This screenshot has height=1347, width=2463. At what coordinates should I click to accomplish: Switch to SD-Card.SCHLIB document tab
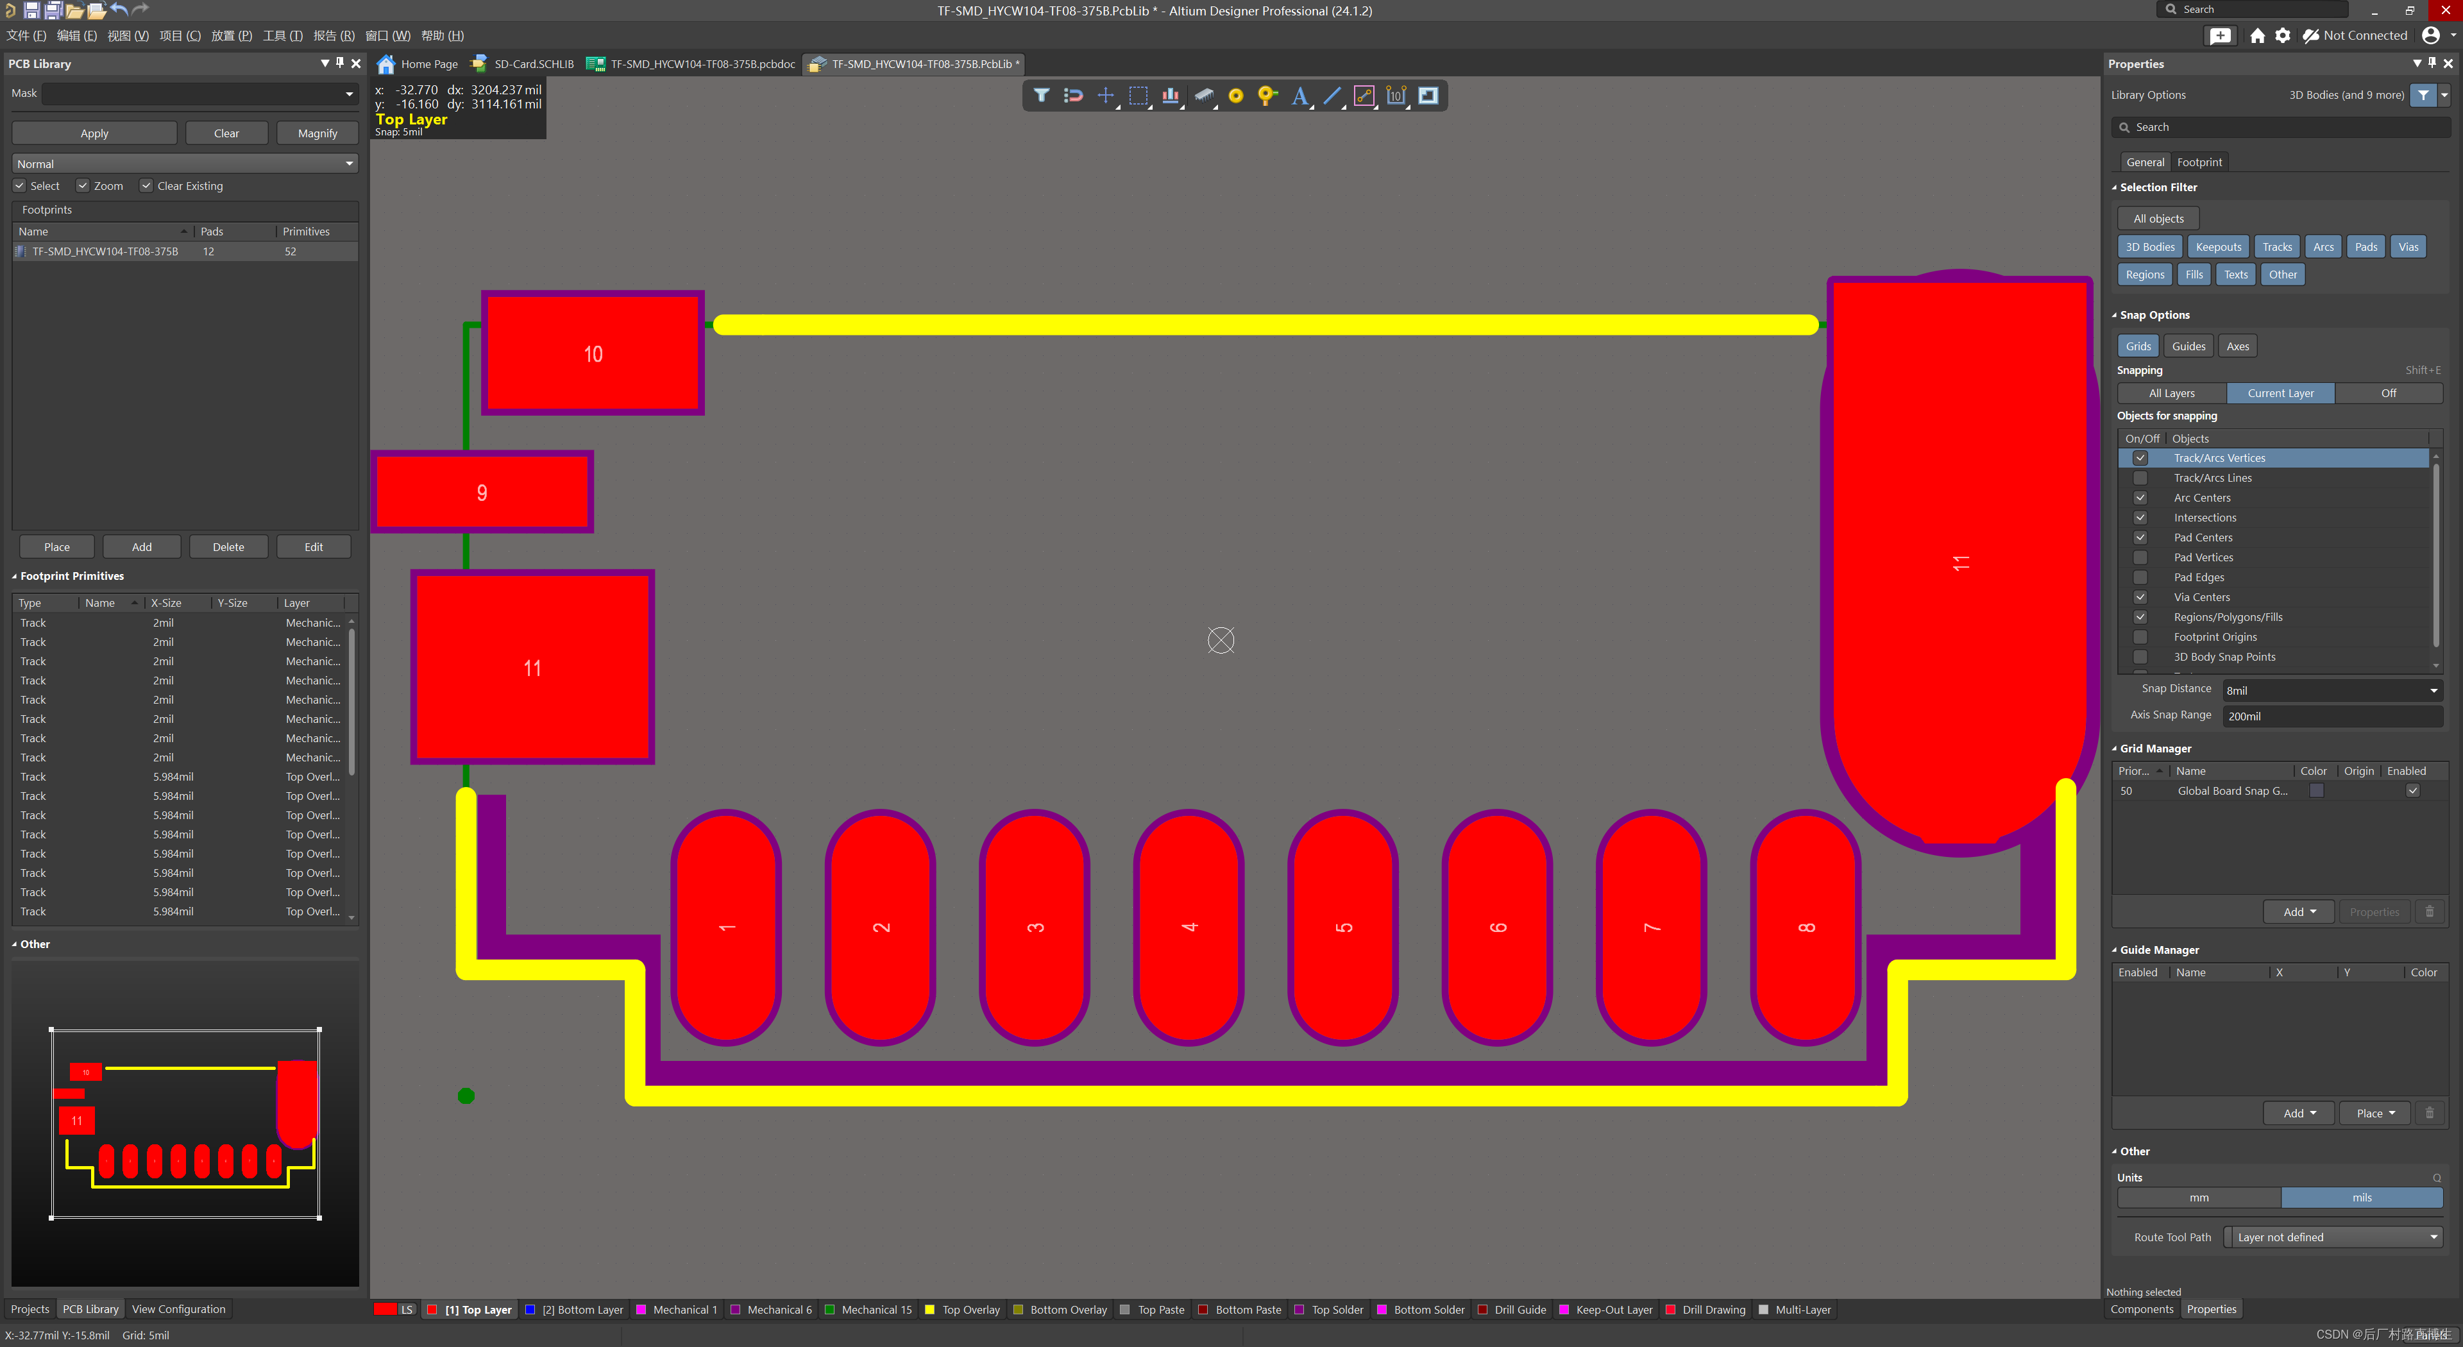pos(524,64)
